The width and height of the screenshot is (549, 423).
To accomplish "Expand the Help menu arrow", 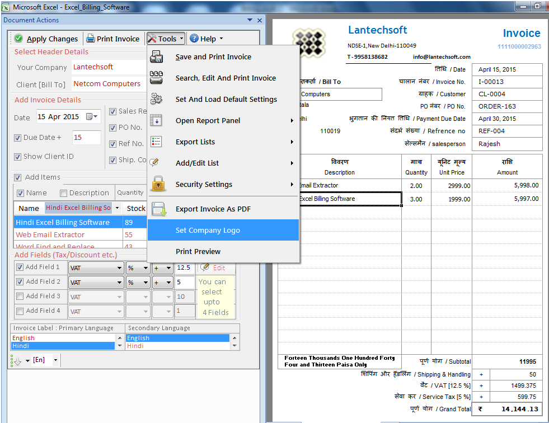I will click(221, 39).
